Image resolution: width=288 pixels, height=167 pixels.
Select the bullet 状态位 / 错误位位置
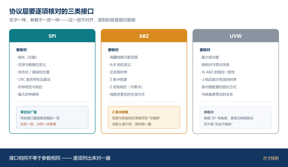(33, 72)
